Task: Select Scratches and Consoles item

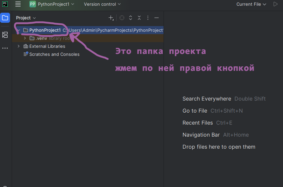Action: [54, 54]
